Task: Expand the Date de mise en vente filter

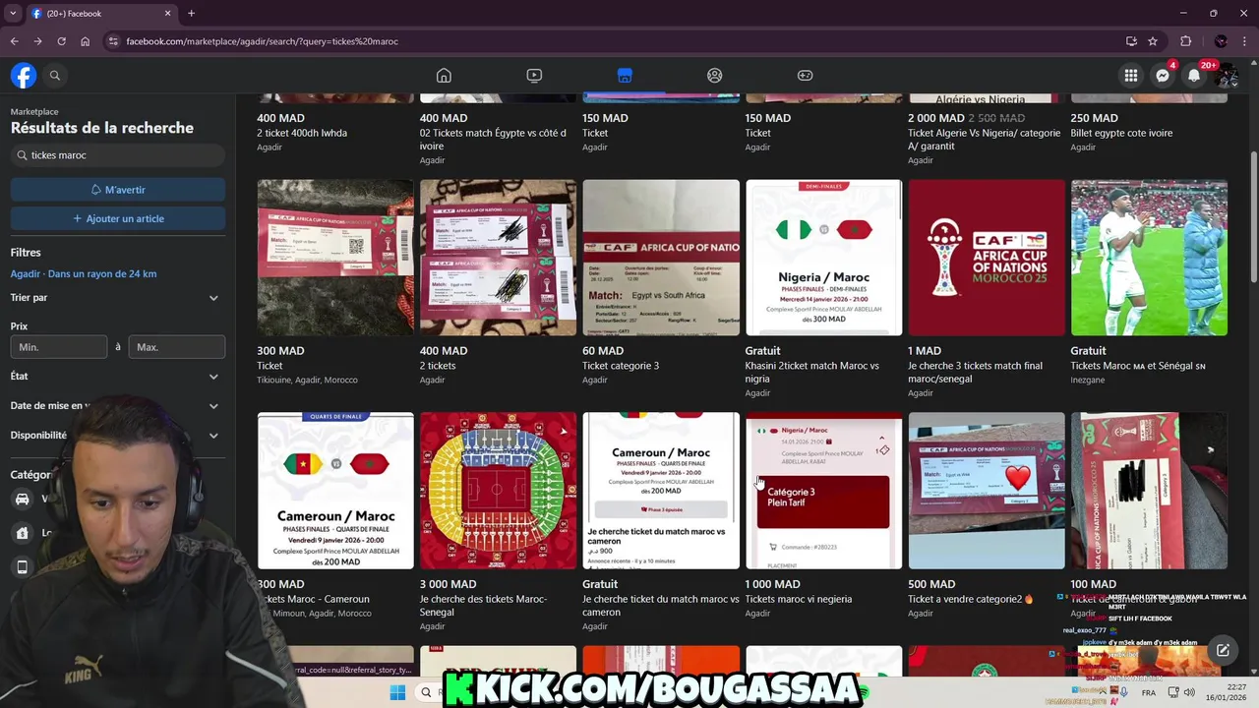Action: pyautogui.click(x=117, y=406)
